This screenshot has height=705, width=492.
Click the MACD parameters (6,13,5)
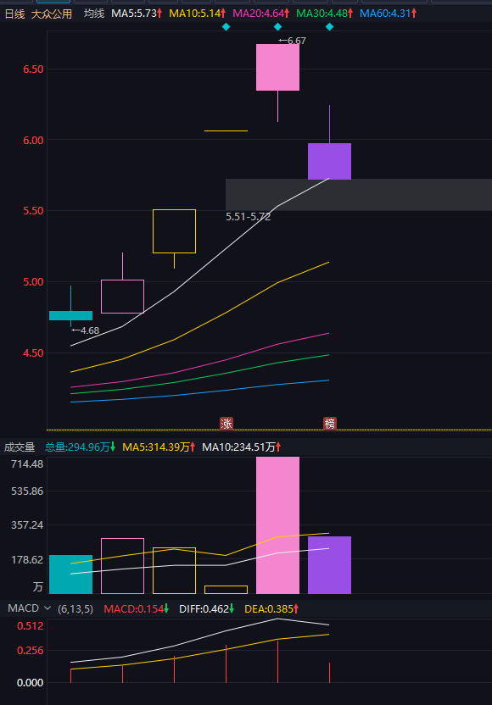75,609
